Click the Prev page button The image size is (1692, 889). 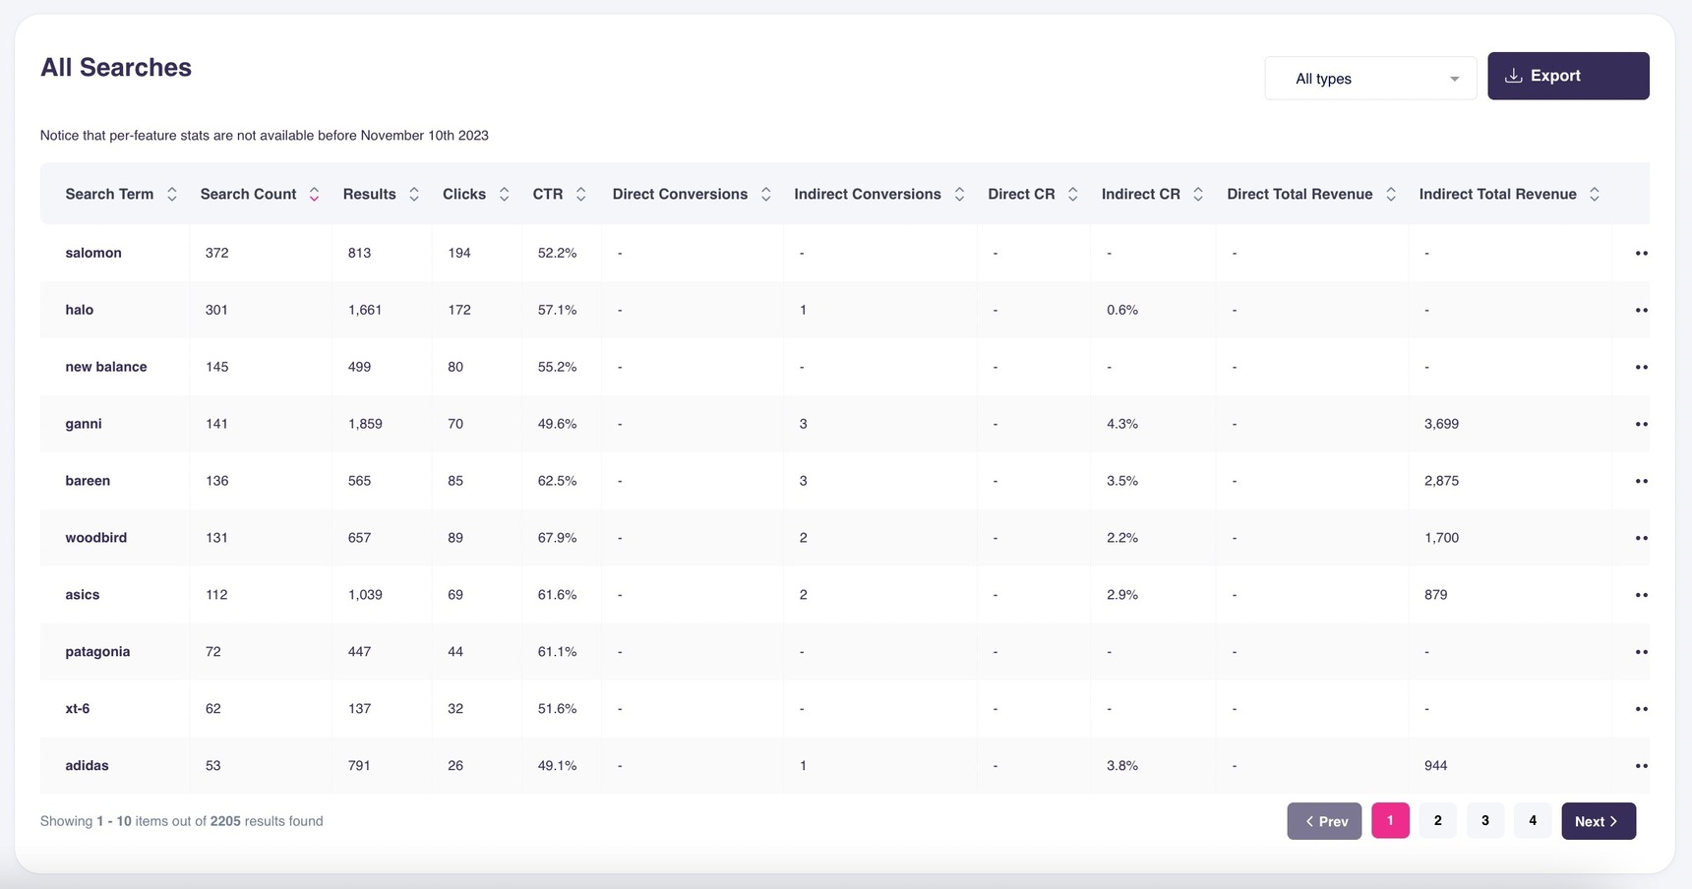click(x=1324, y=821)
